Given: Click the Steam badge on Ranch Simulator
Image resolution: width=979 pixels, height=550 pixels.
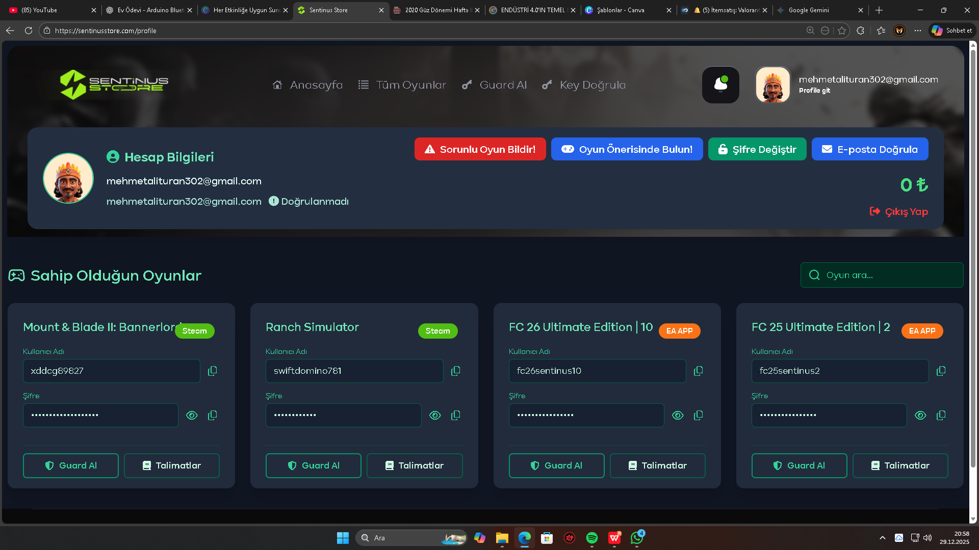Looking at the screenshot, I should (x=438, y=331).
